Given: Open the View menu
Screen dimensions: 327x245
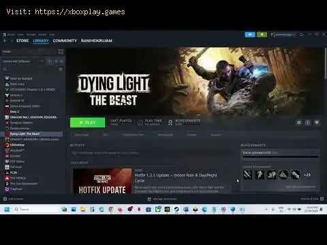Looking at the screenshot, I should click(x=21, y=35).
